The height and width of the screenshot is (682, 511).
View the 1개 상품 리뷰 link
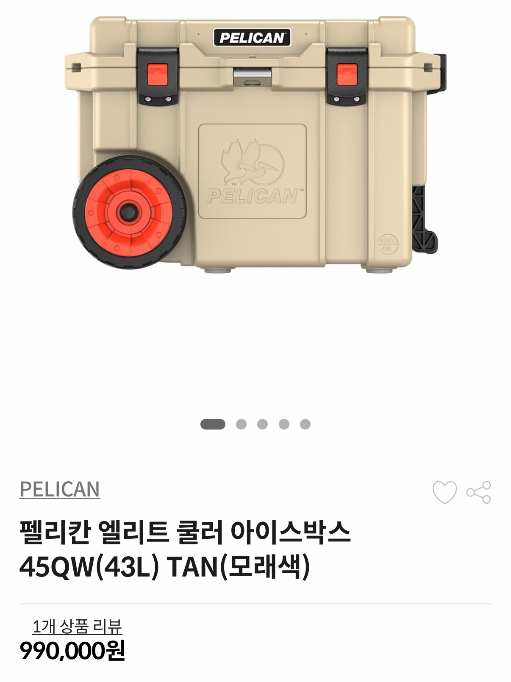click(77, 627)
